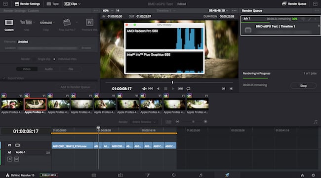Open the Color page from the bottom bar
The width and height of the screenshot is (321, 178).
coord(174,175)
